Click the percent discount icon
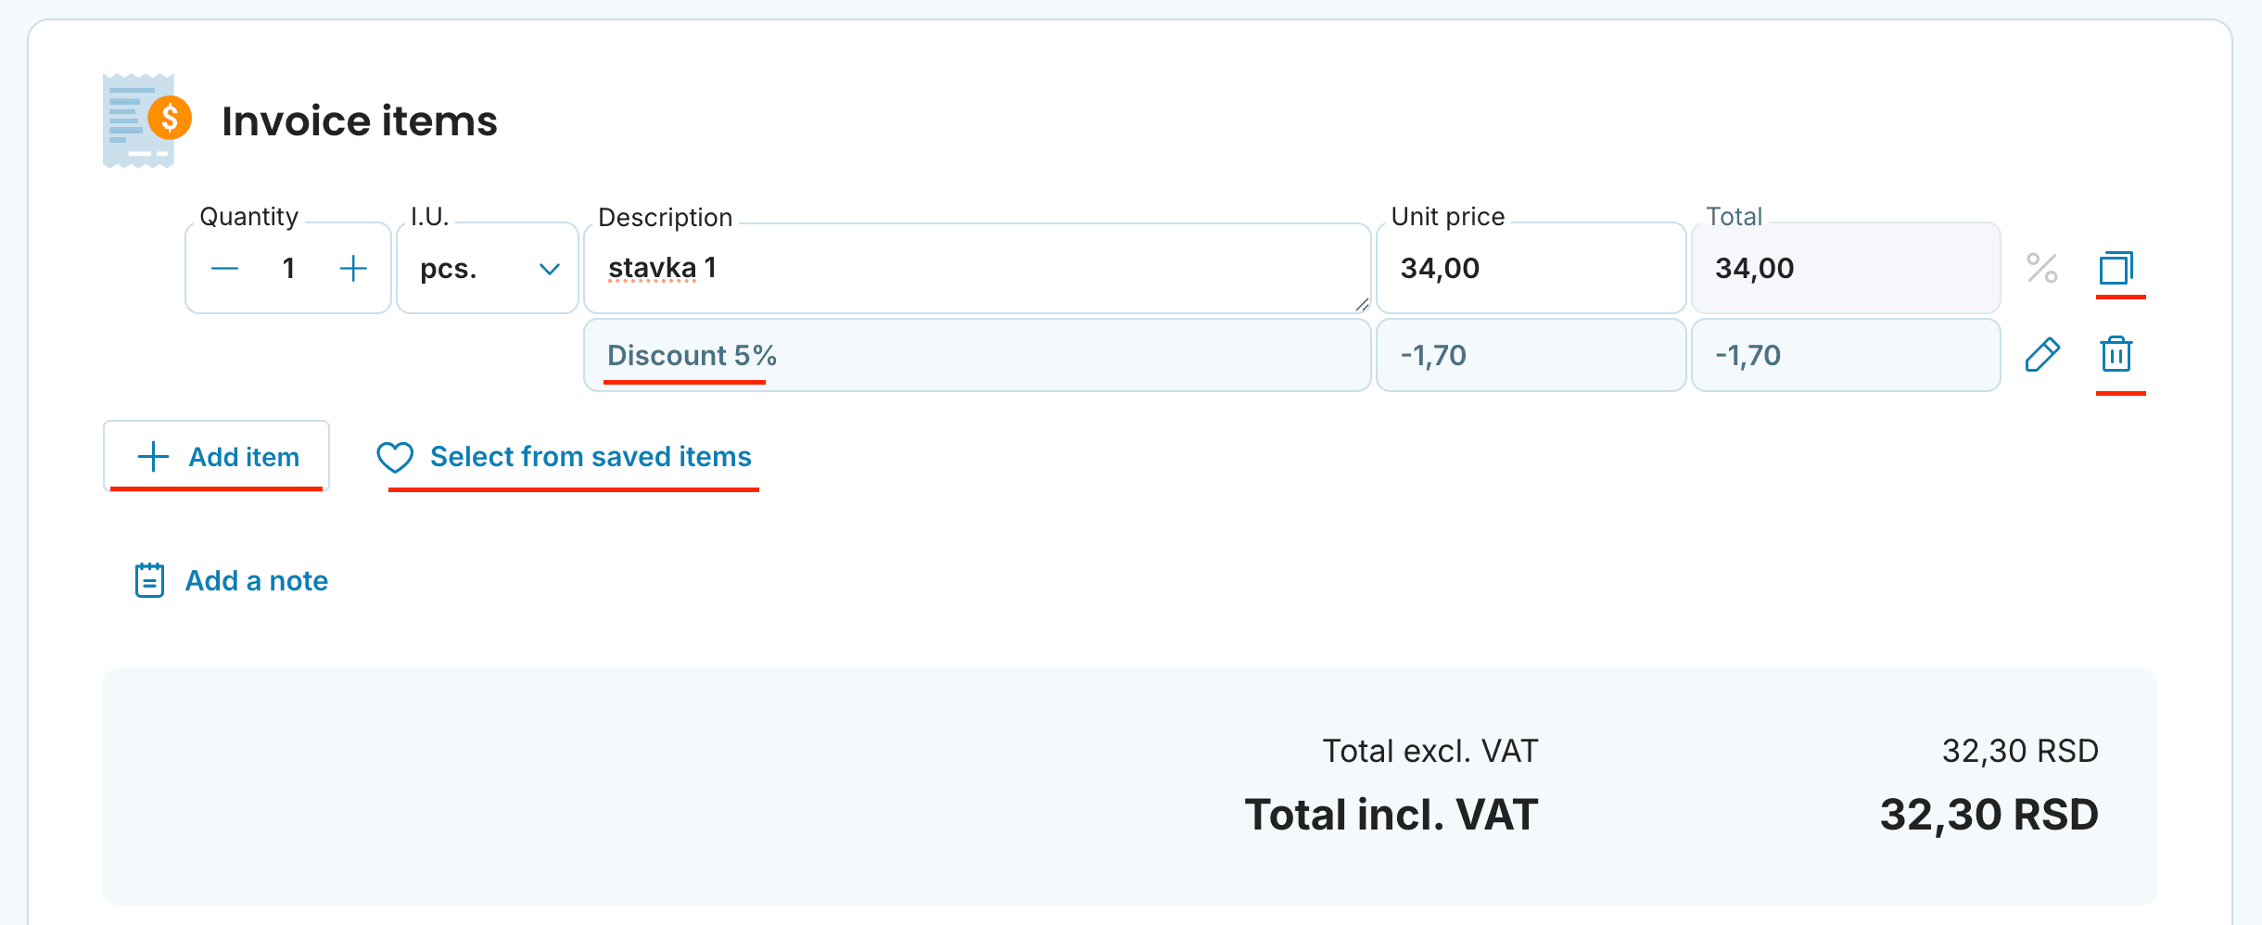 (x=2041, y=268)
